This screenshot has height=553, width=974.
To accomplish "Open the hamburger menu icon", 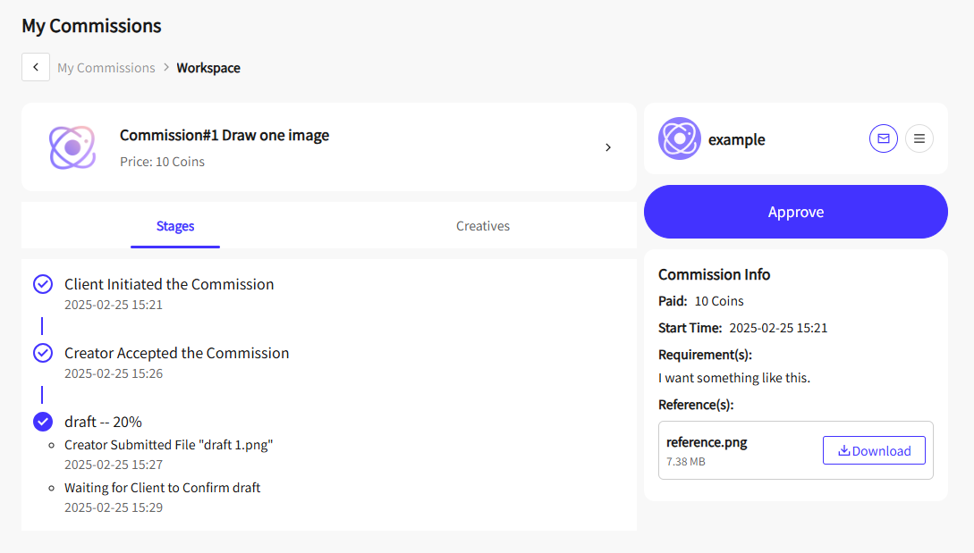I will pyautogui.click(x=919, y=138).
